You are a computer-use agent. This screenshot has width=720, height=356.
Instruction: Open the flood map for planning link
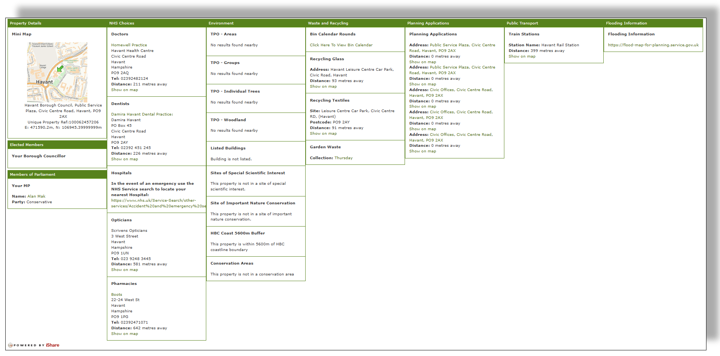[x=653, y=45]
